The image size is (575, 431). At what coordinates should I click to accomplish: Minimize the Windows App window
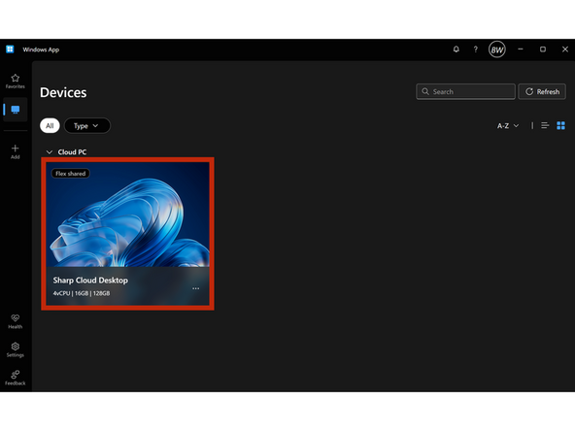pyautogui.click(x=521, y=50)
